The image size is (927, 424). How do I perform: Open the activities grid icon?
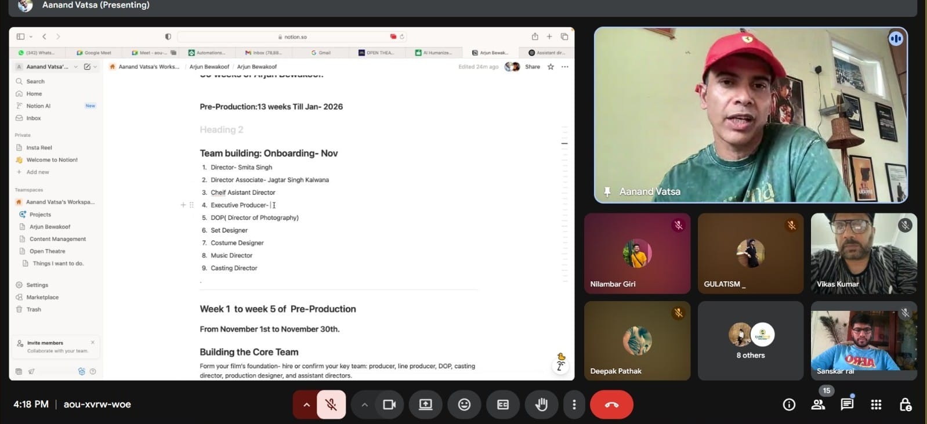click(876, 405)
